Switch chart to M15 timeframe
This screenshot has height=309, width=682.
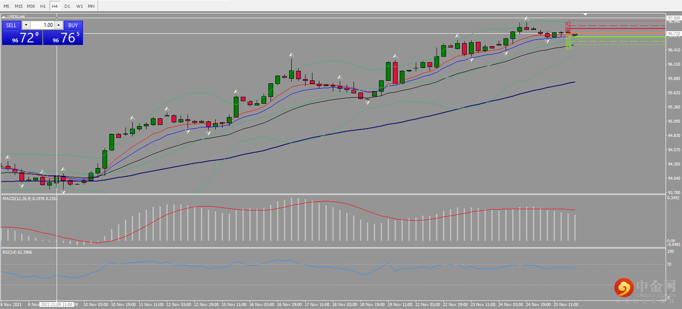(x=19, y=6)
